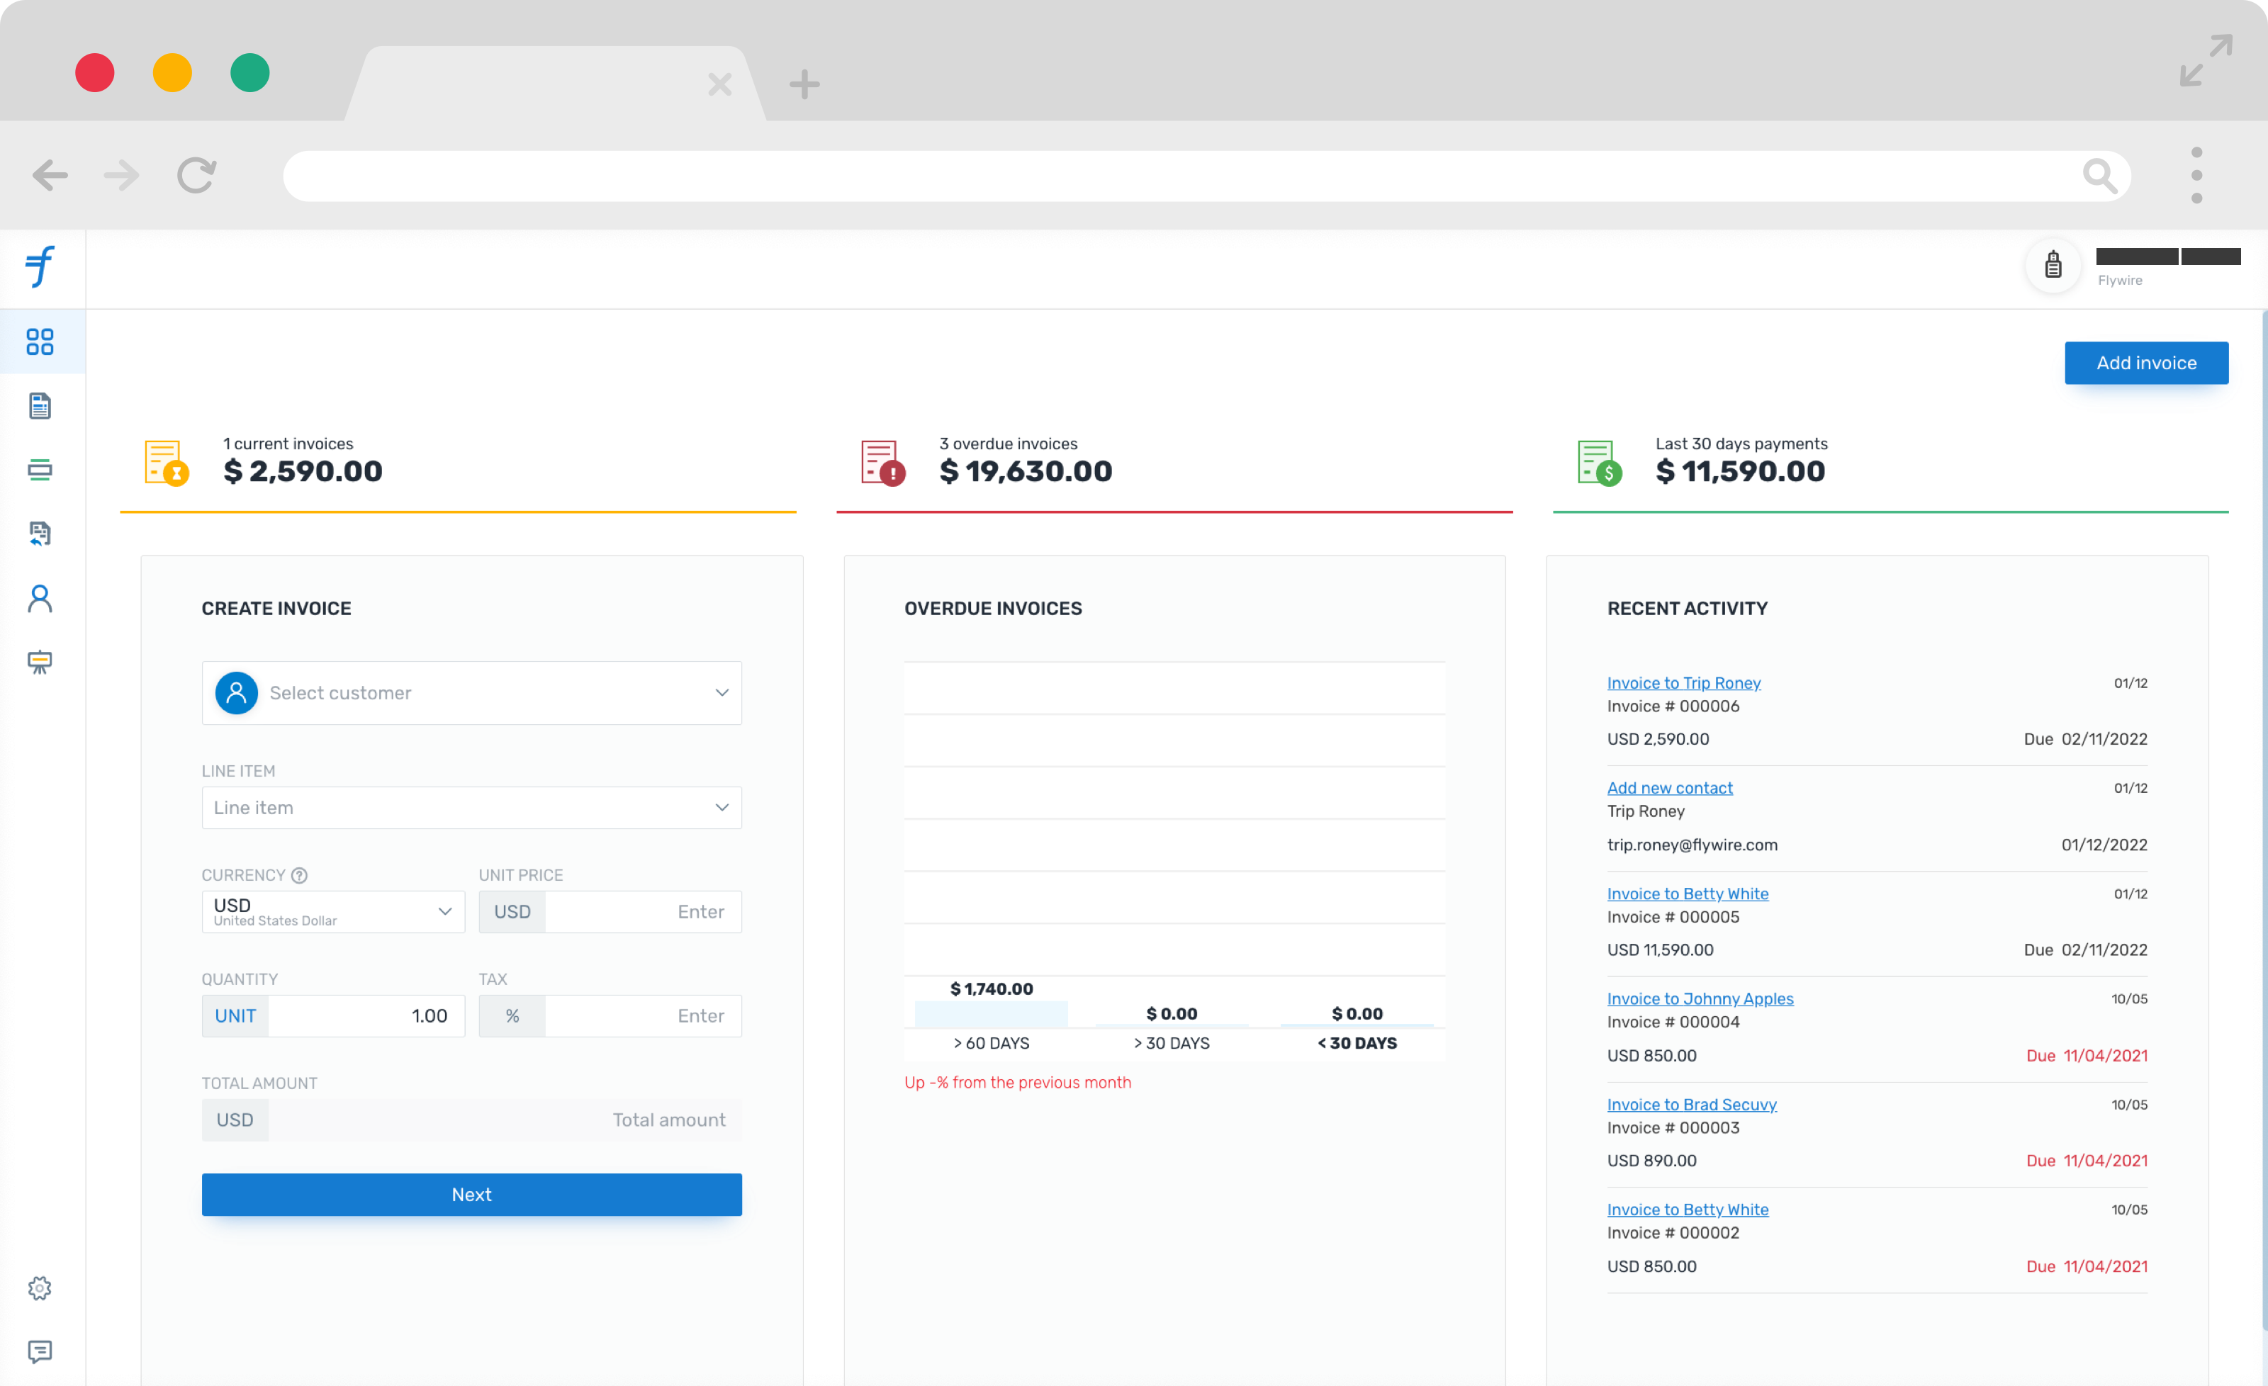The height and width of the screenshot is (1386, 2268).
Task: Click the reports/monitor icon in sidebar
Action: click(40, 660)
